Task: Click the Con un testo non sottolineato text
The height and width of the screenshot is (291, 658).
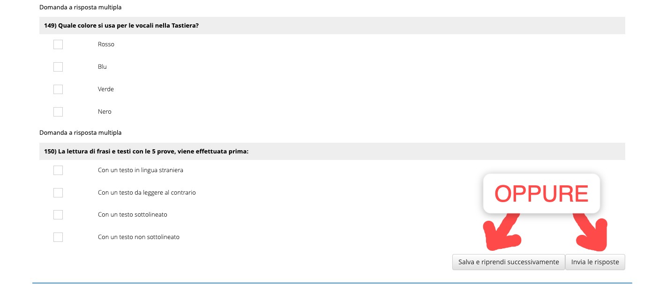Action: [139, 237]
